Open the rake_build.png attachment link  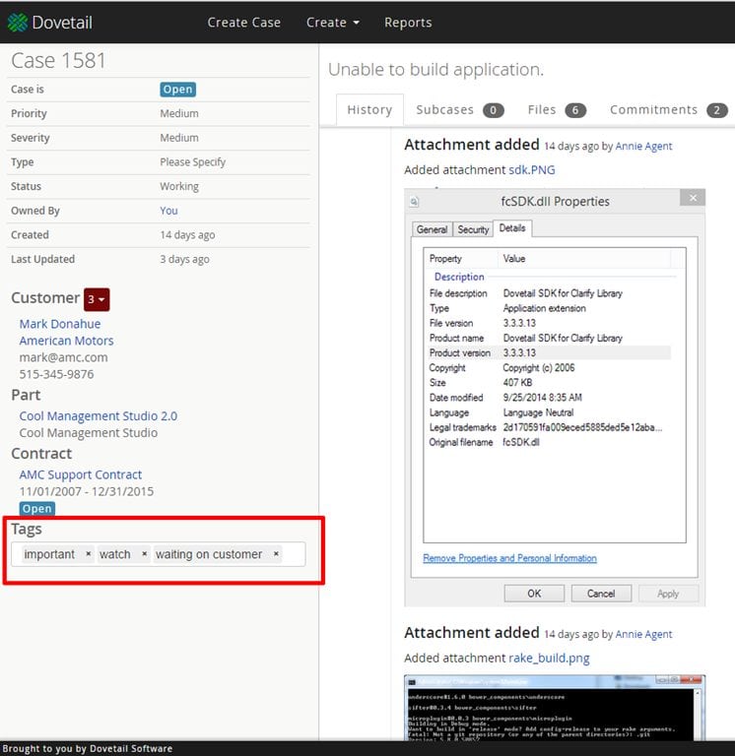click(549, 659)
